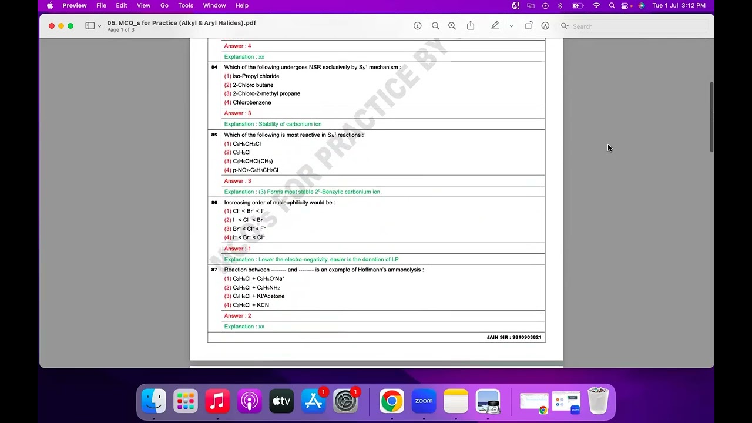Click 'Answer : 1' under question 86
The image size is (752, 423).
tap(237, 249)
